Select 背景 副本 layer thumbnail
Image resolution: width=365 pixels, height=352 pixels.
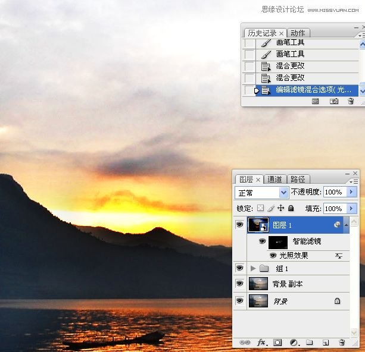(258, 284)
